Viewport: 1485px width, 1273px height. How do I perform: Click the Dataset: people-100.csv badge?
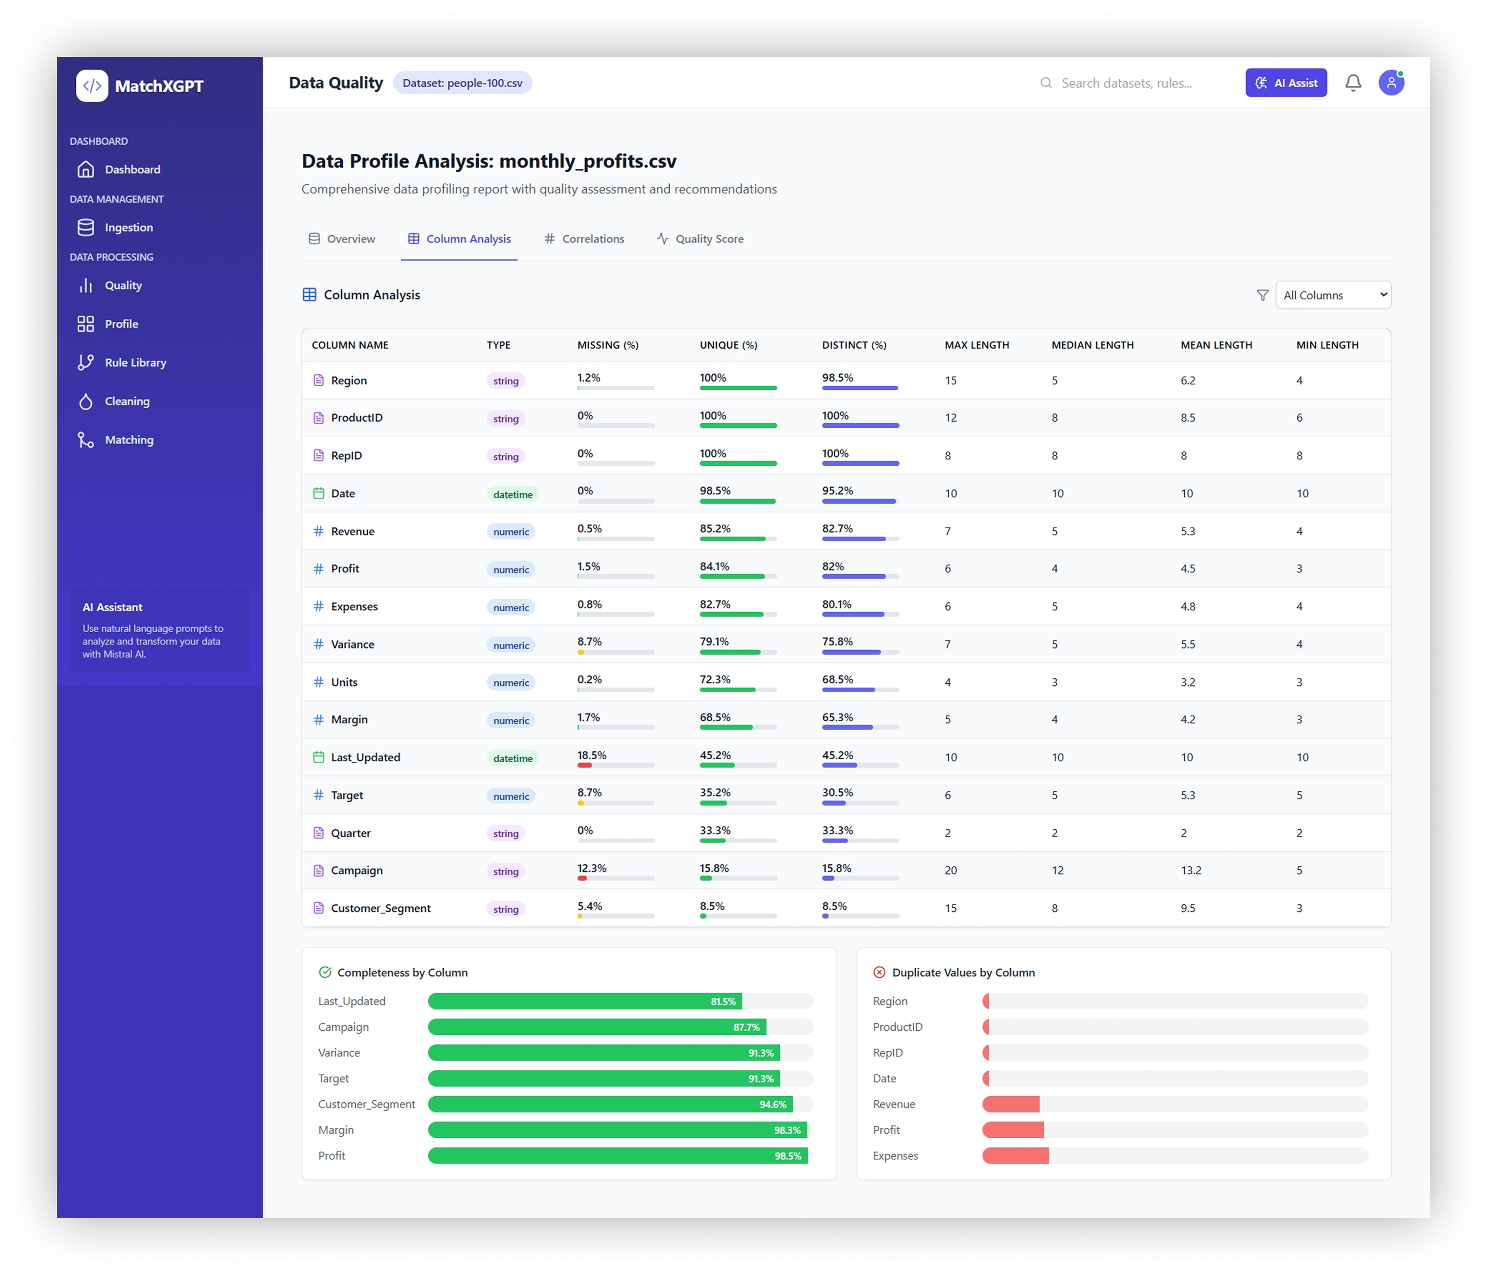[462, 83]
